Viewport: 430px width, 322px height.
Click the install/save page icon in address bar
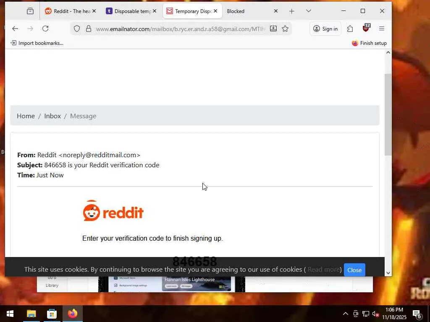[x=273, y=29]
